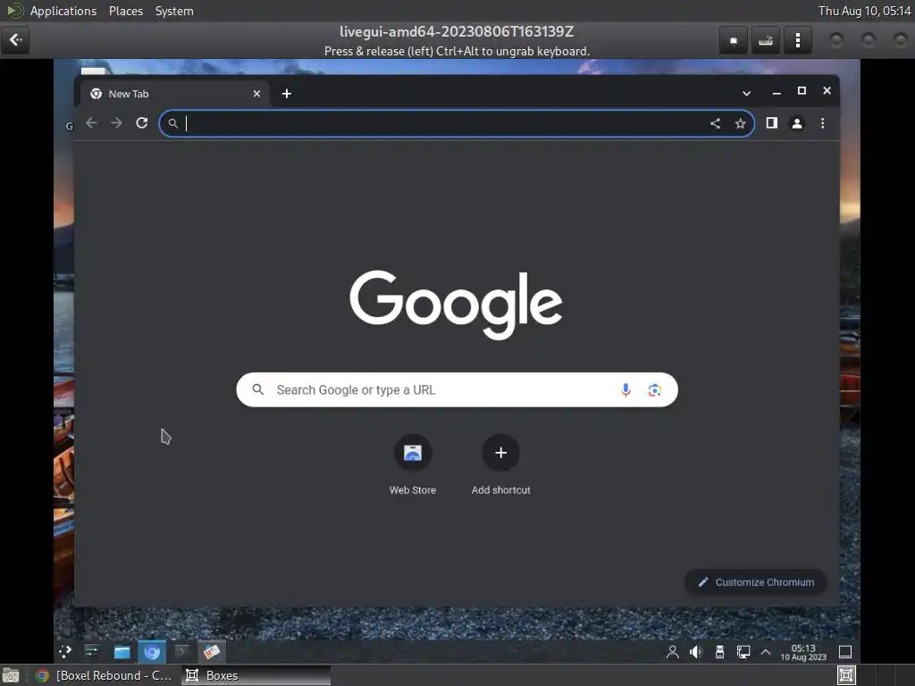Maximize the Chromium window
915x686 pixels.
(802, 91)
